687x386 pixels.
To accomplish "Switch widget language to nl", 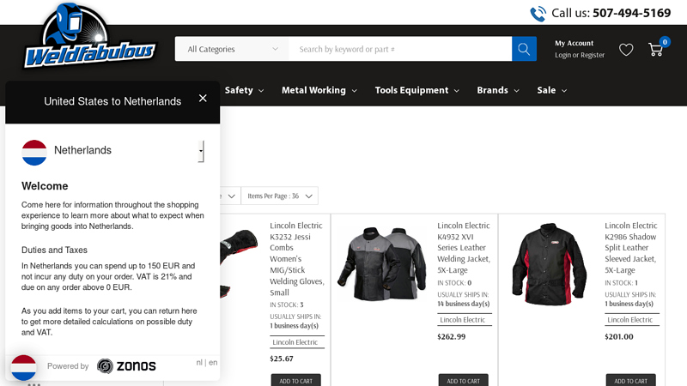I will 199,362.
